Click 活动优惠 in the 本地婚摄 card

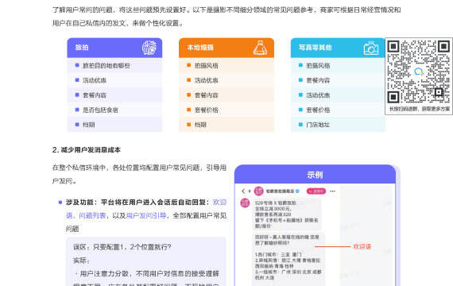click(x=207, y=80)
